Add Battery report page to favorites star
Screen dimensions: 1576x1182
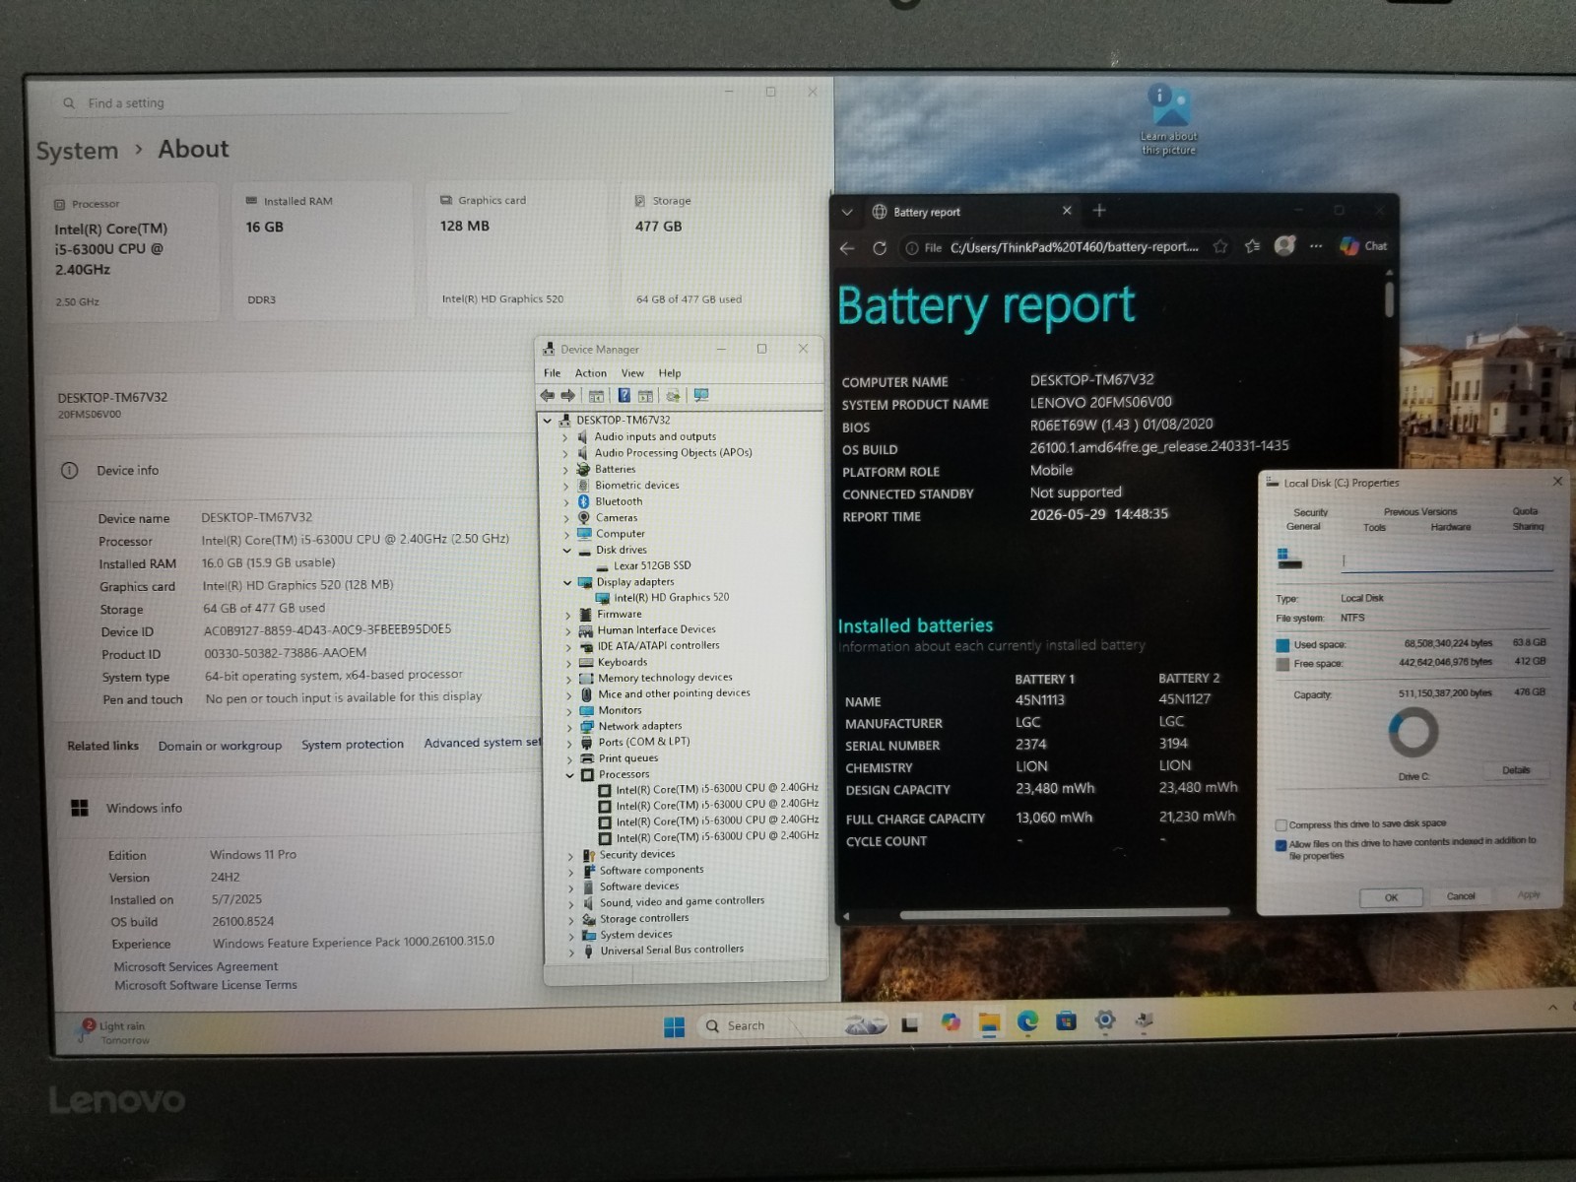pos(1220,246)
